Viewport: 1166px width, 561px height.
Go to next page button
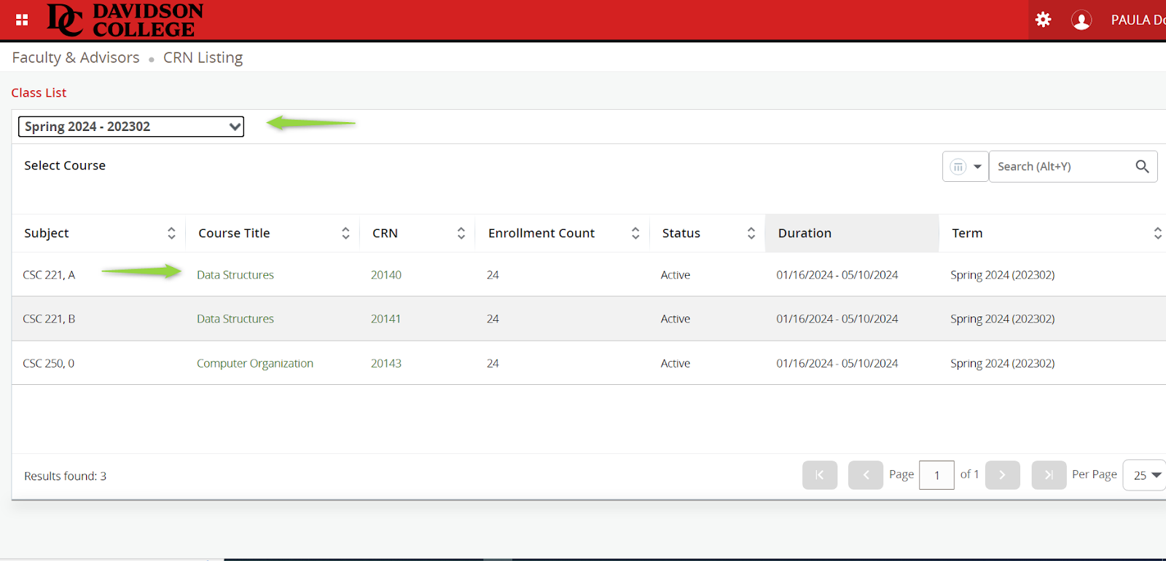click(x=1003, y=475)
